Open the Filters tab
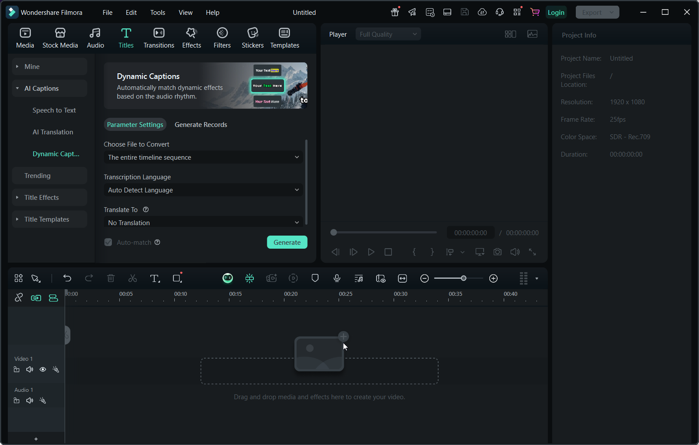Screen dimensions: 699x445 click(222, 38)
